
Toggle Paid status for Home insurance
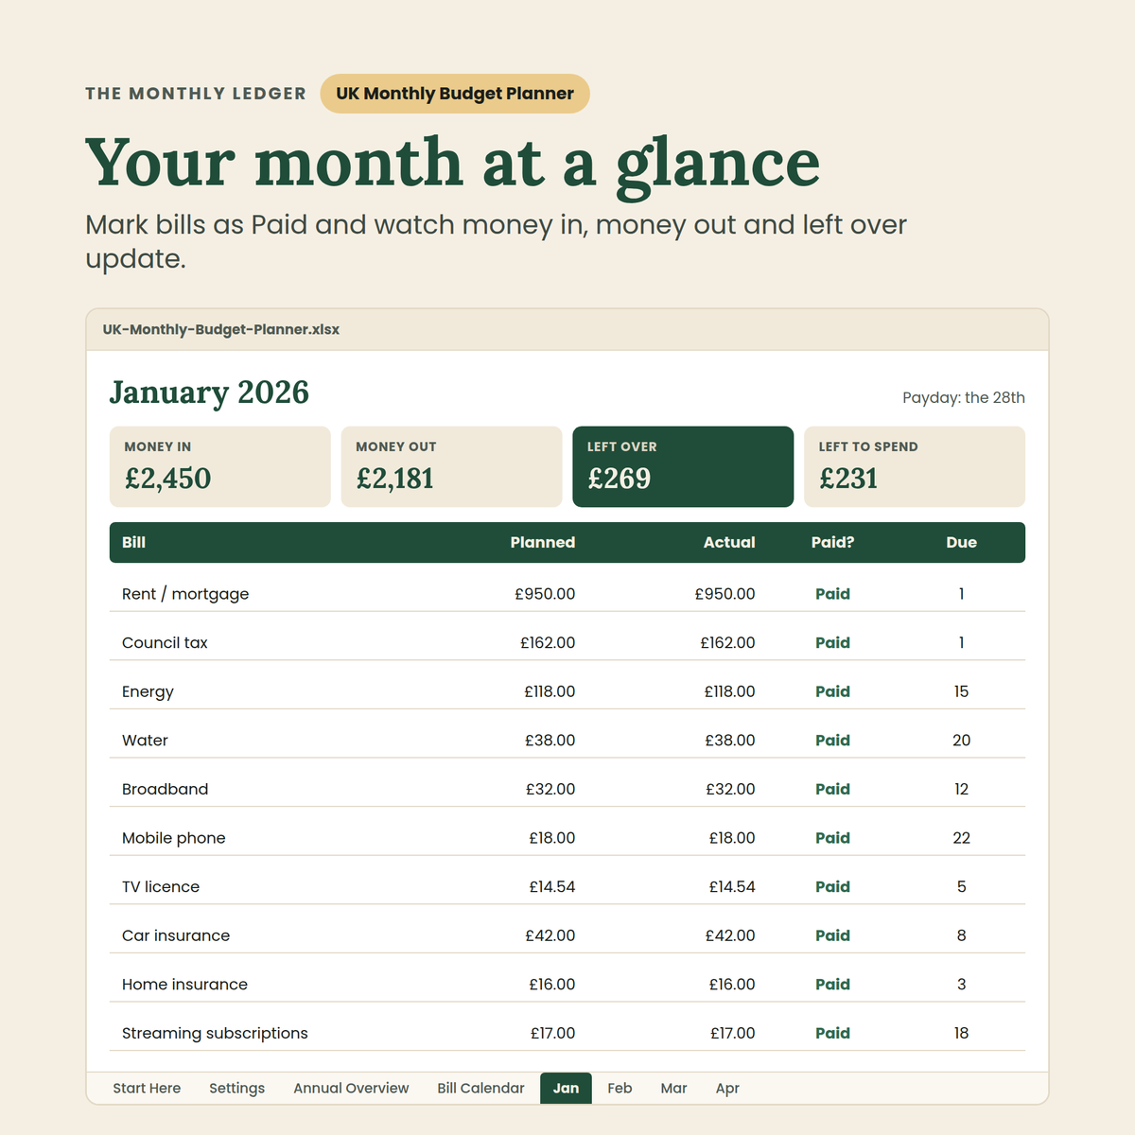(832, 985)
